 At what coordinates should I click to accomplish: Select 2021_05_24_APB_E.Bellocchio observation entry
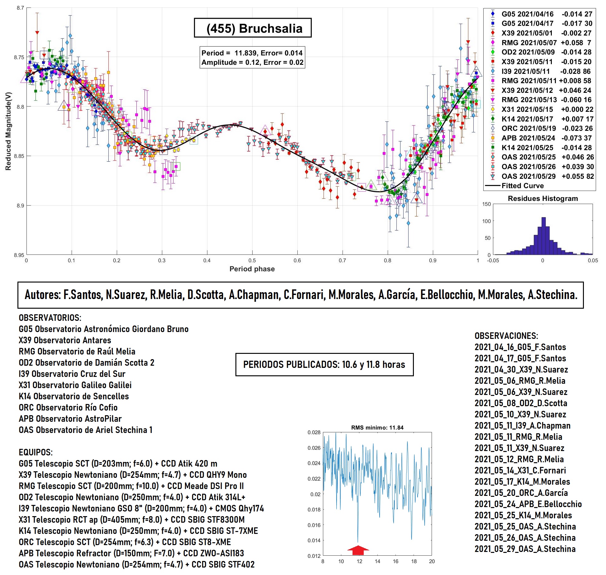(x=528, y=504)
